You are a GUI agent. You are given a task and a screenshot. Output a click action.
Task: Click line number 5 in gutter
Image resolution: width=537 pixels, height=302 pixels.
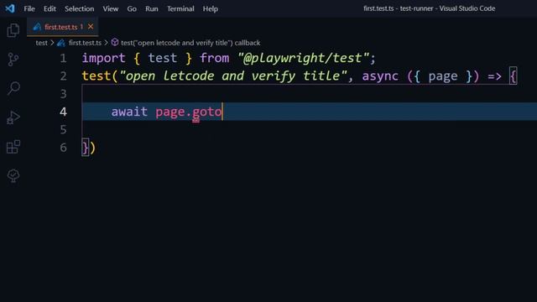coord(64,129)
